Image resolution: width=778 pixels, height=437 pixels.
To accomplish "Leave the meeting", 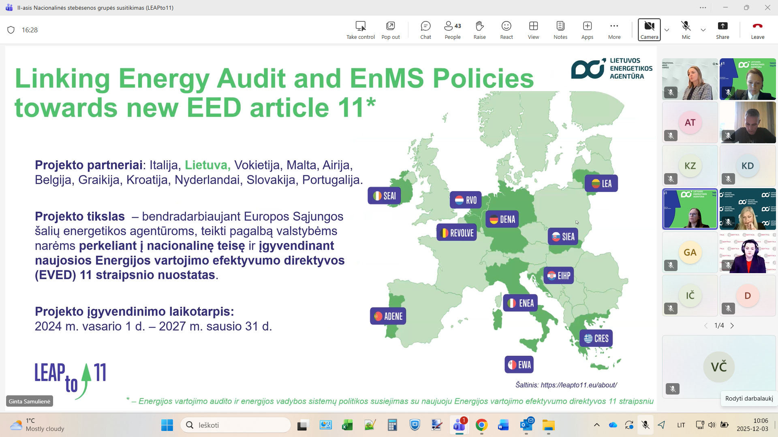I will point(757,30).
